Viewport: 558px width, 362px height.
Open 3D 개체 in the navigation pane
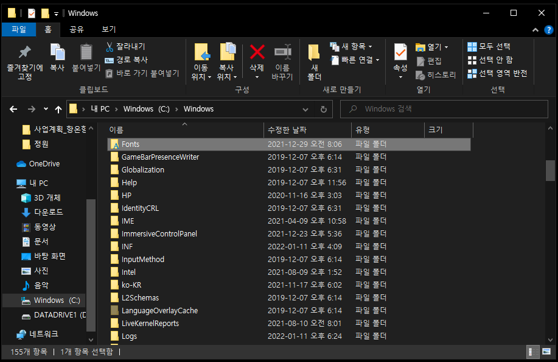41,197
